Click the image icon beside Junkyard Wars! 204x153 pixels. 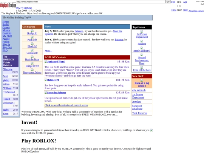pos(46,62)
